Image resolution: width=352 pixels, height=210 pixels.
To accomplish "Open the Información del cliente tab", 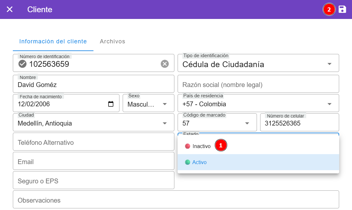I will [53, 41].
